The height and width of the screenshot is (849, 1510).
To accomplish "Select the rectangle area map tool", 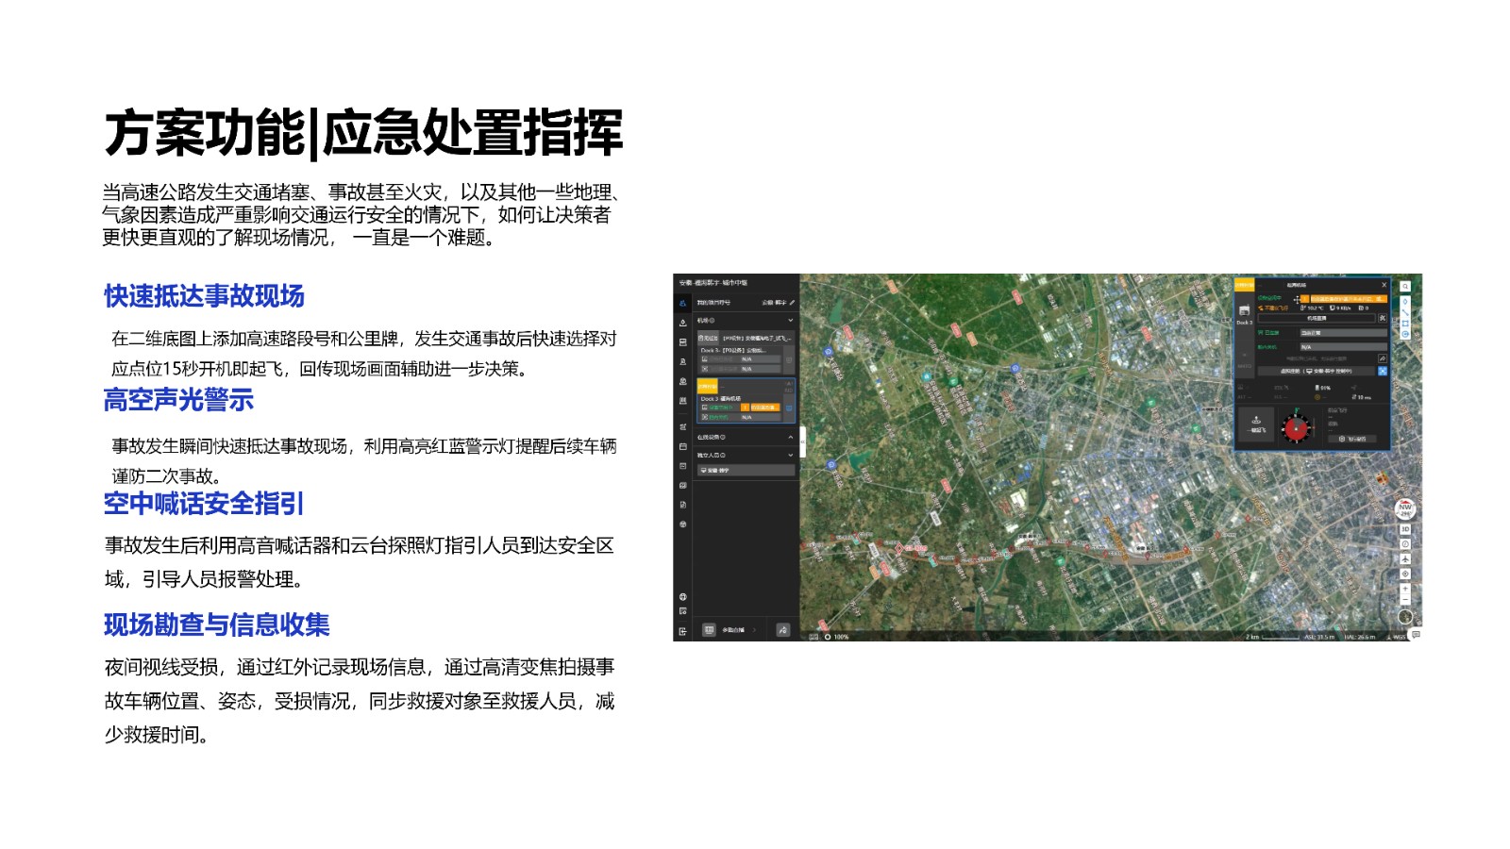I will pos(1405,324).
